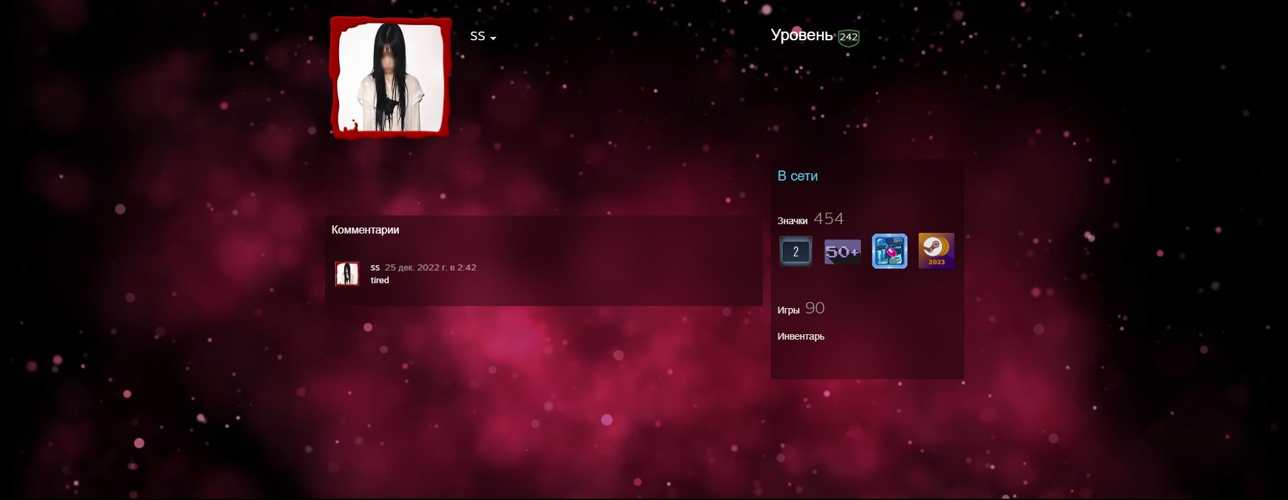This screenshot has width=1288, height=500.
Task: Click the comment author name ss
Action: pyautogui.click(x=375, y=267)
